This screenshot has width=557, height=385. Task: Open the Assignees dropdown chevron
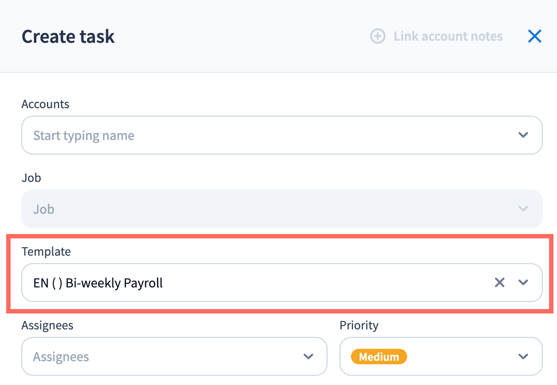point(308,356)
